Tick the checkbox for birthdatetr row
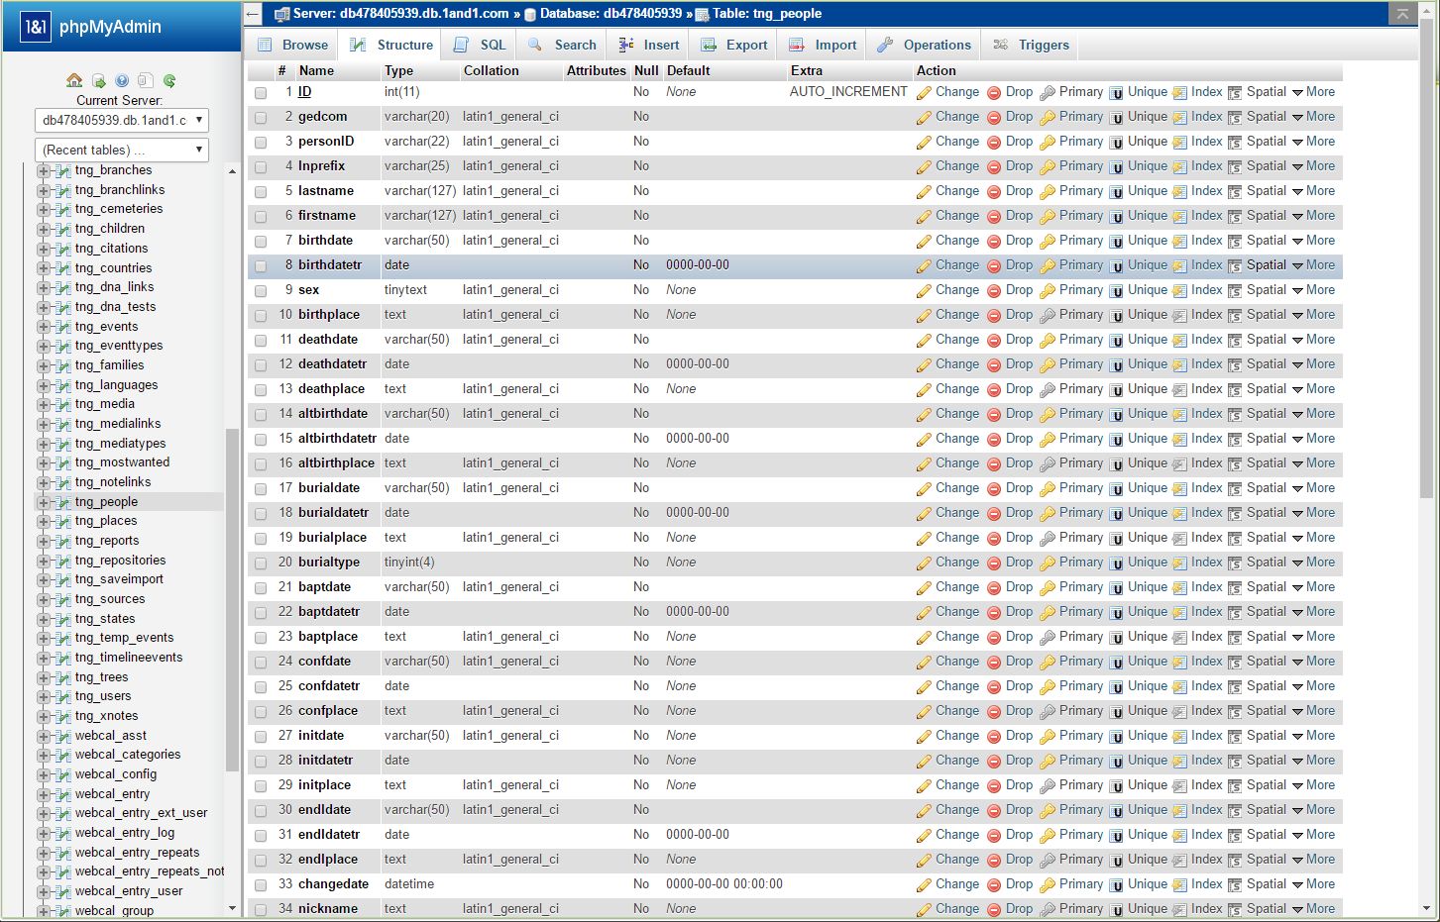Viewport: 1440px width, 922px height. click(261, 265)
